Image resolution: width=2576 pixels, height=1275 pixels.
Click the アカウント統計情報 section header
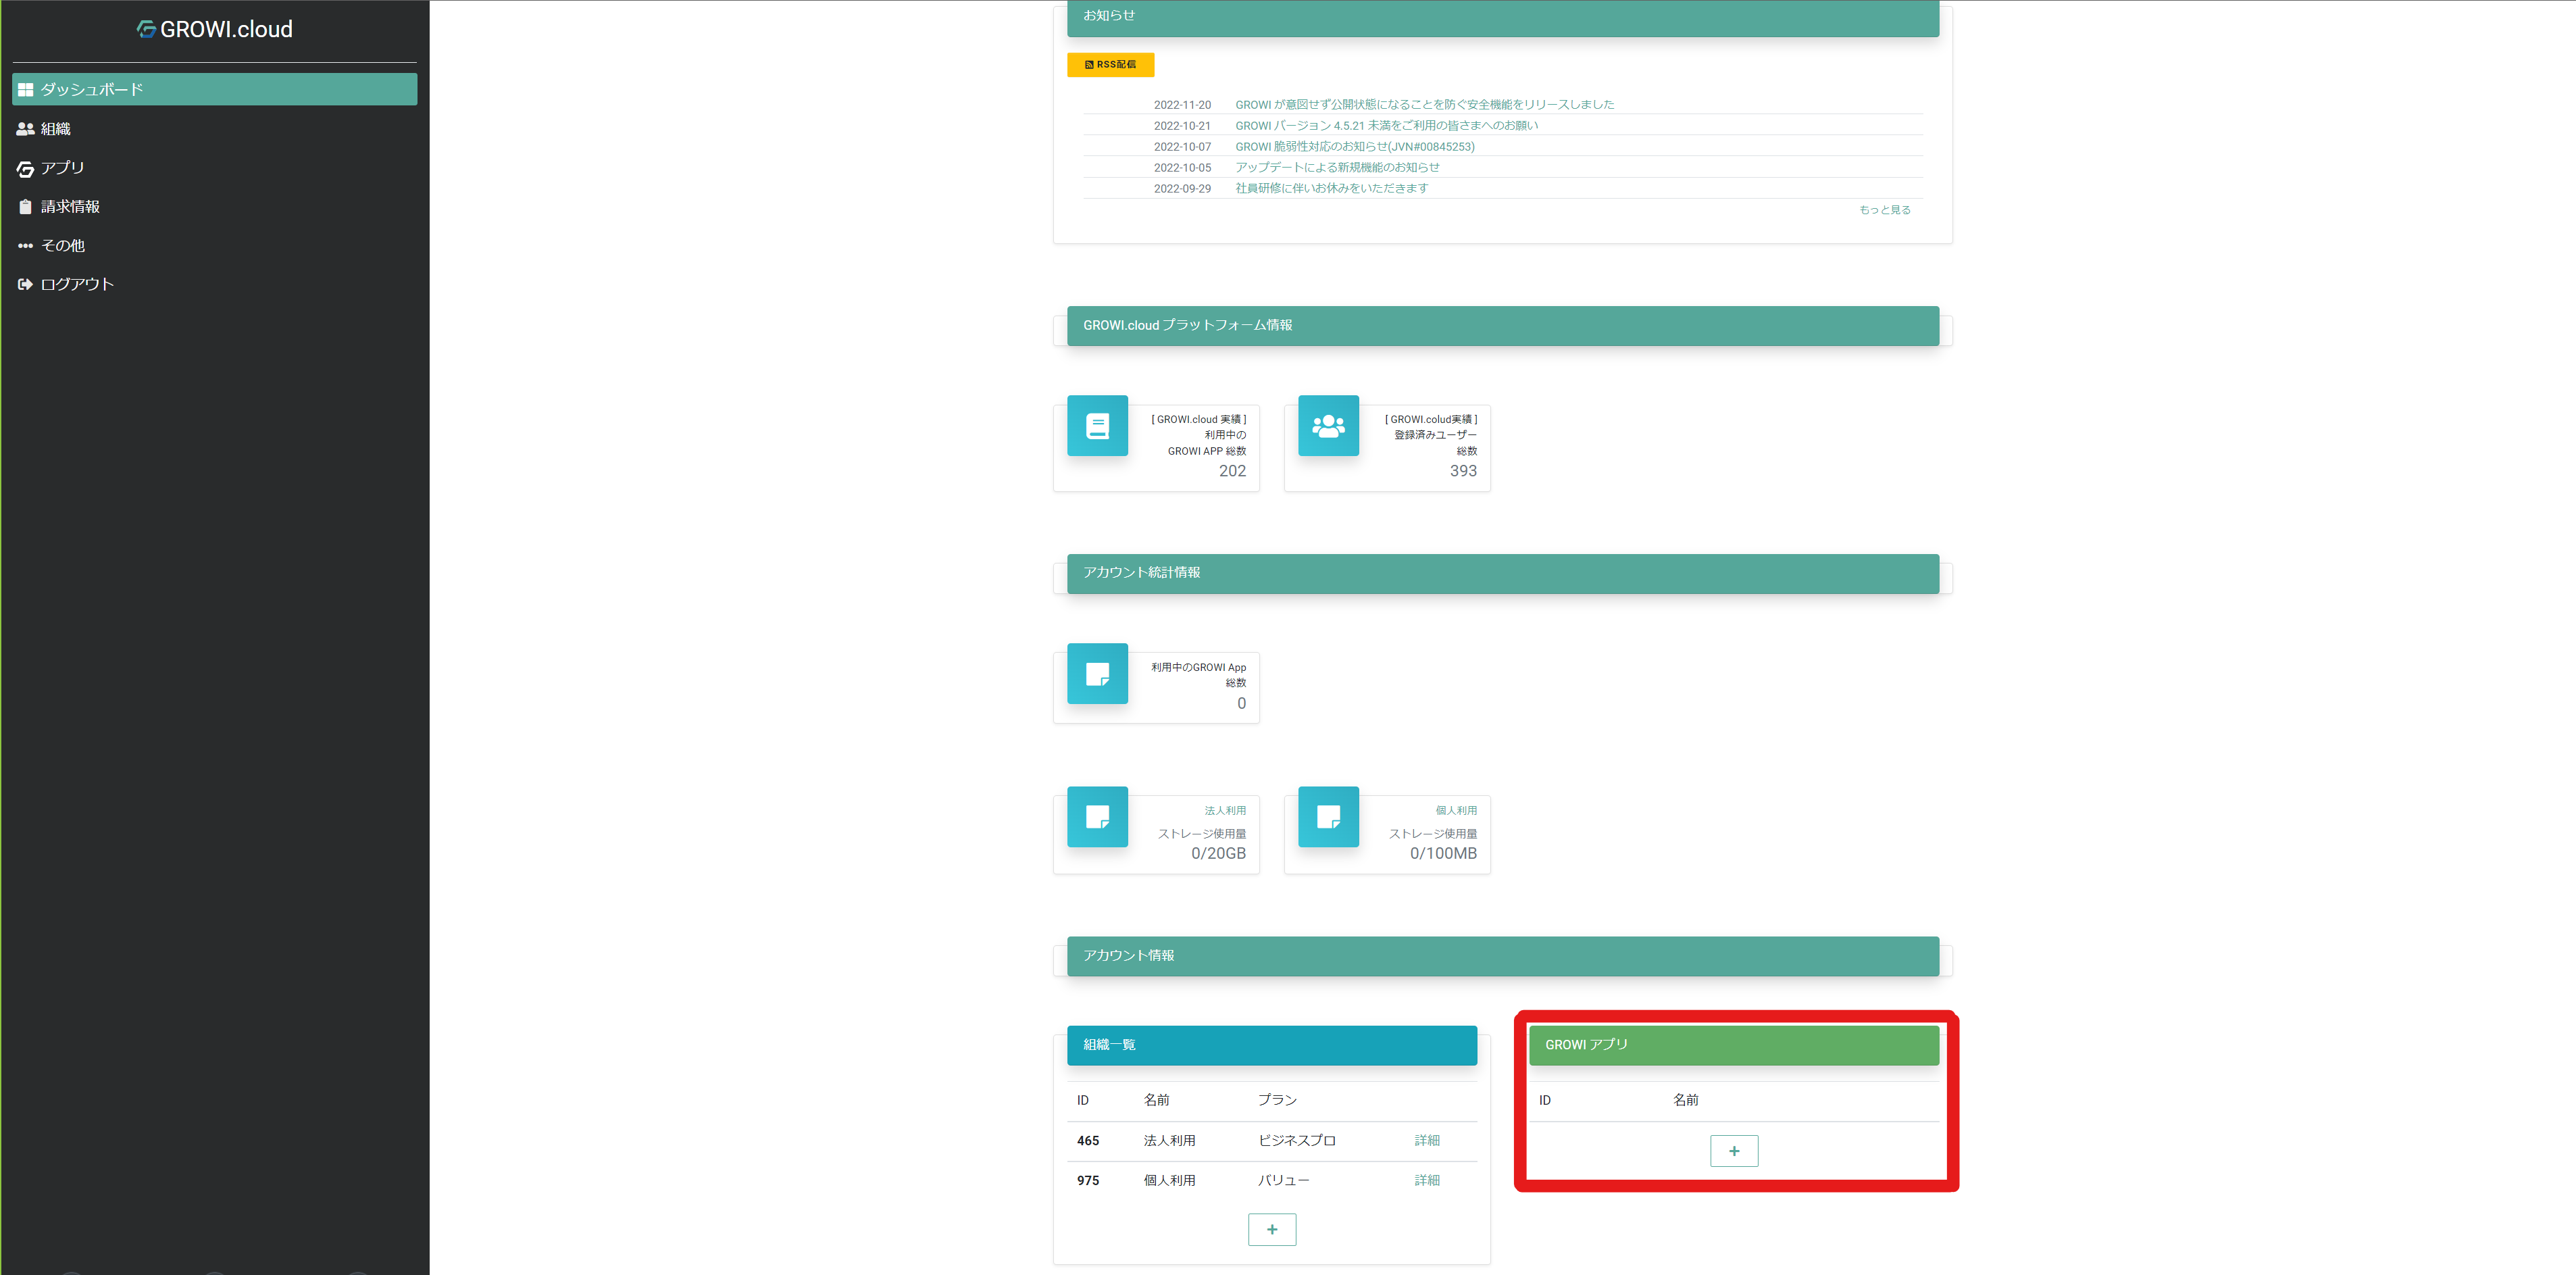1503,574
